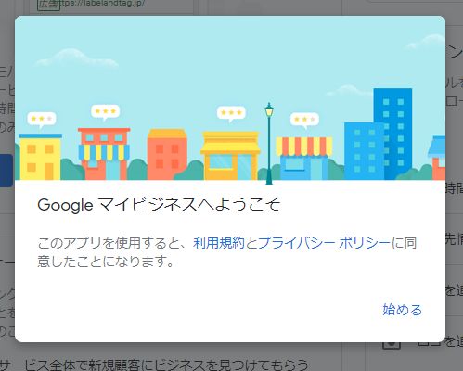The height and width of the screenshot is (371, 463).
Task: Click the tall dark blue skyscraper
Action: tap(392, 134)
